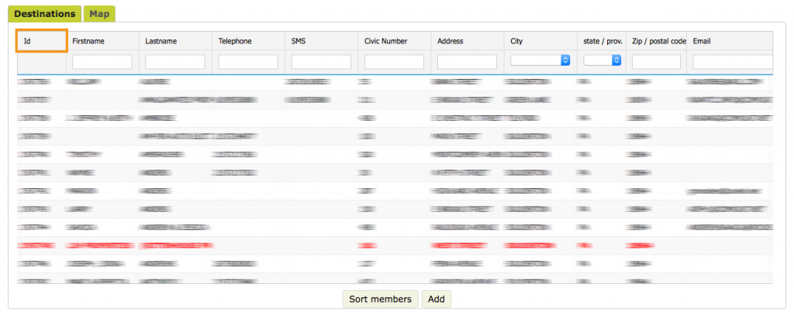This screenshot has height=315, width=794.
Task: Open the state / prov. filter dropdown
Action: (x=602, y=60)
